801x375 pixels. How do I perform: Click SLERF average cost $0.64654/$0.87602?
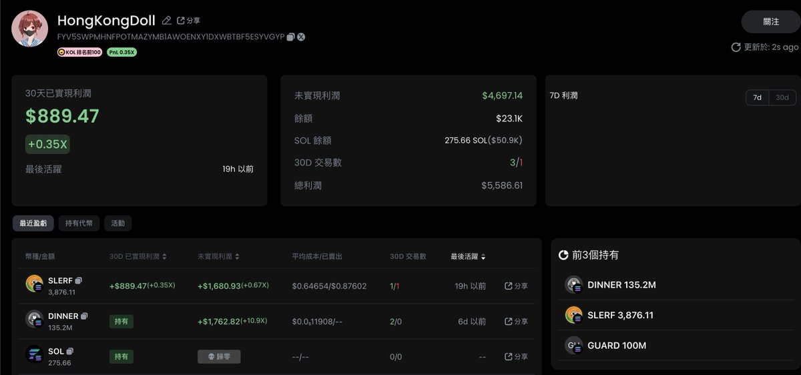pyautogui.click(x=329, y=286)
